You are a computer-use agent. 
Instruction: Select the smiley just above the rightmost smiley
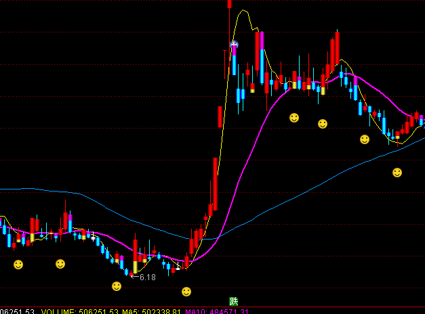[365, 139]
